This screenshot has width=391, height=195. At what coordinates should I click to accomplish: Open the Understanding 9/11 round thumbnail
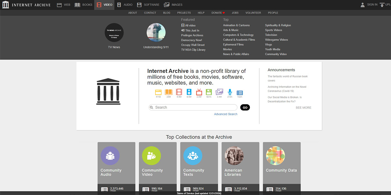[156, 32]
